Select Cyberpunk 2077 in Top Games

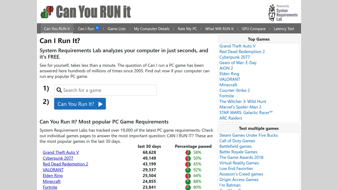pyautogui.click(x=234, y=57)
